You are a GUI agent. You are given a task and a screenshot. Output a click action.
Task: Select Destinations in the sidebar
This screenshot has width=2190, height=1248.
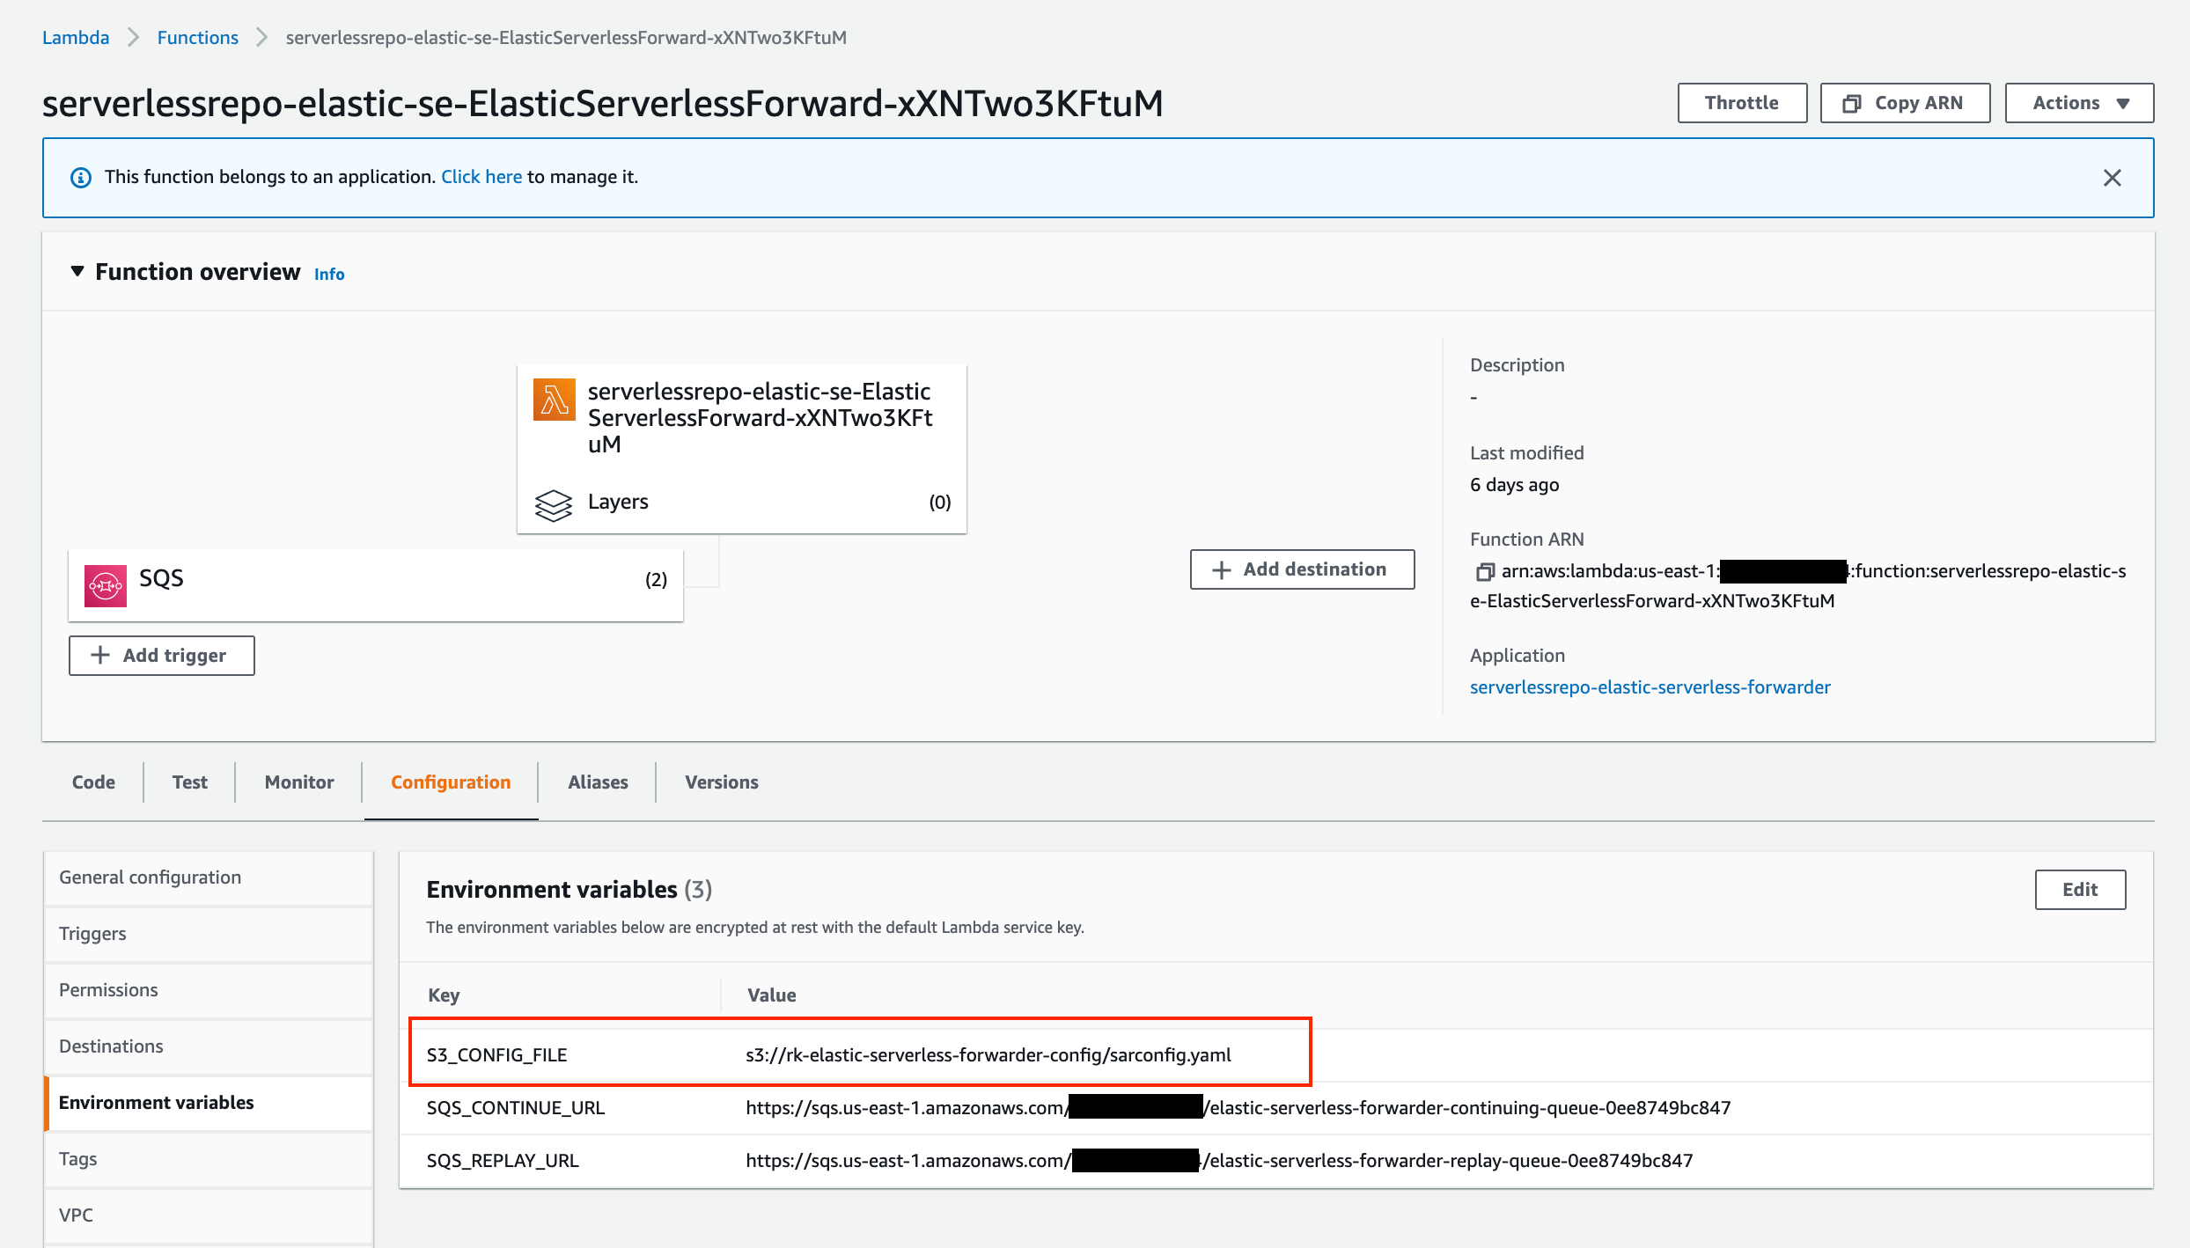(x=209, y=1046)
